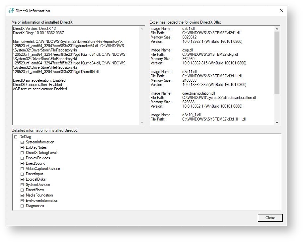This screenshot has width=303, height=242.
Task: Collapse the DxDiag root node
Action: click(16, 137)
